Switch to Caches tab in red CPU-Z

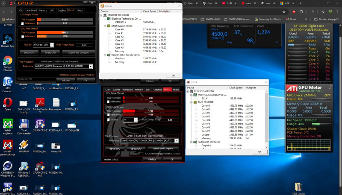click(x=116, y=90)
